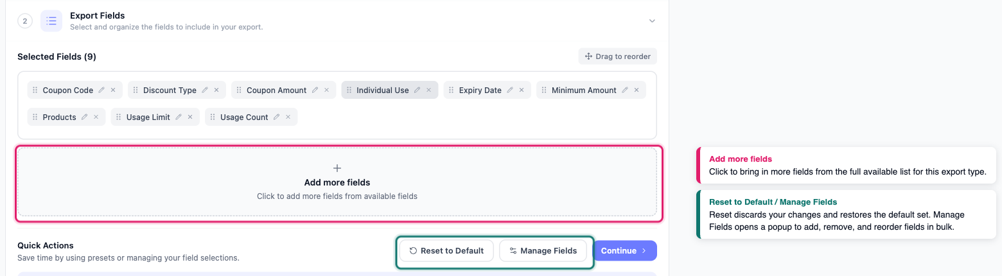1002x276 pixels.
Task: Click the Export Fields list icon
Action: coord(51,21)
